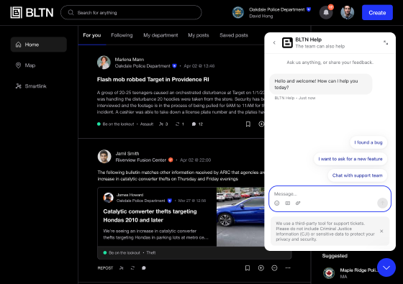The width and height of the screenshot is (403, 284).
Task: Click the Oakdale Police Department badge
Action: 238,13
